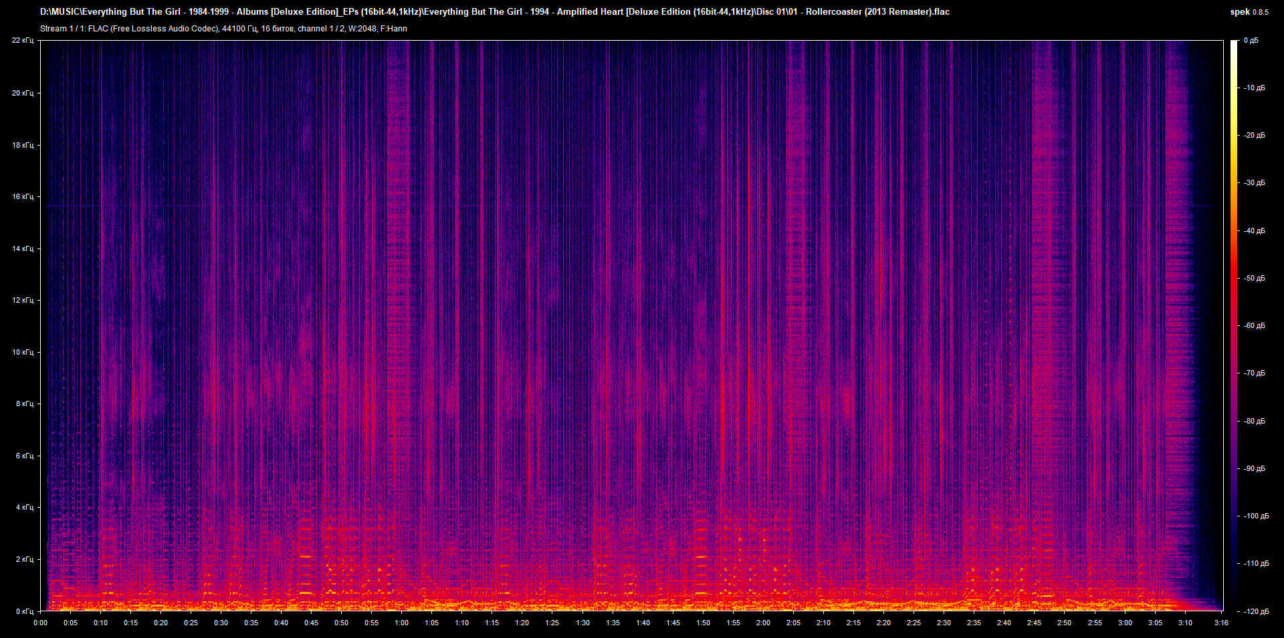This screenshot has width=1284, height=638.
Task: Click the 'spek 0.8.5' version label
Action: [x=1249, y=12]
